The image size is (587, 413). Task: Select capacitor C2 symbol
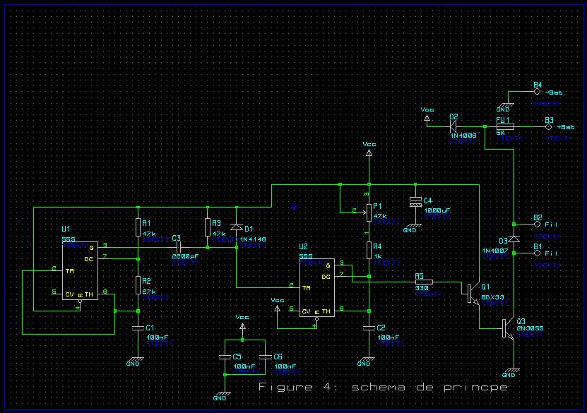coord(369,328)
